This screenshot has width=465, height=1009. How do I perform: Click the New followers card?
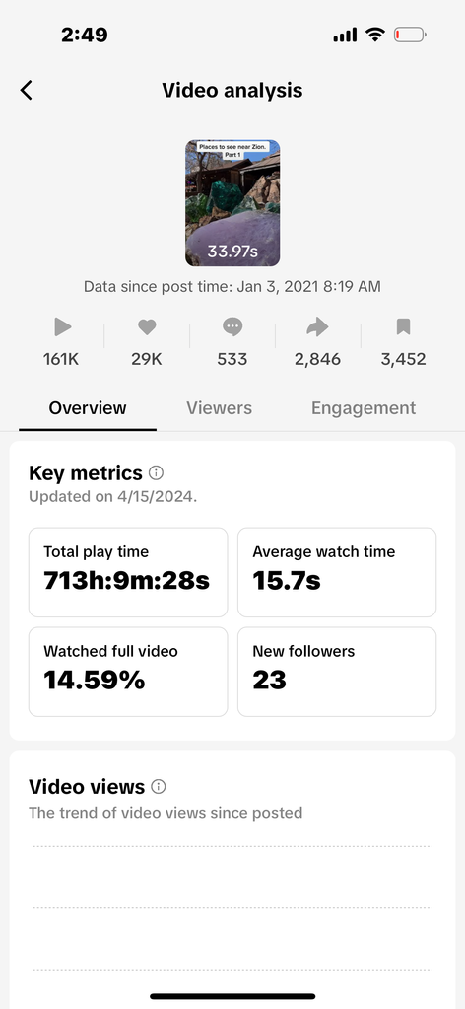pyautogui.click(x=337, y=672)
